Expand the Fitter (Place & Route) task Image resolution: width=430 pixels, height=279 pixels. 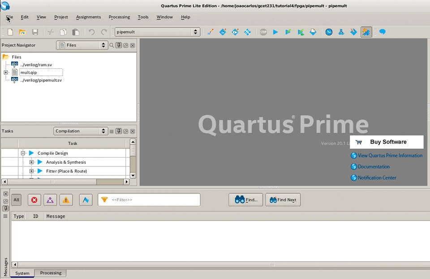(31, 171)
